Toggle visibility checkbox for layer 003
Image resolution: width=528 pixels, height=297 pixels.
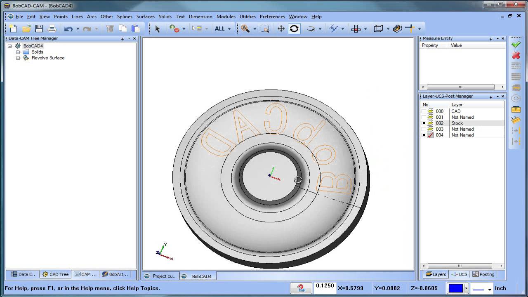coord(424,129)
